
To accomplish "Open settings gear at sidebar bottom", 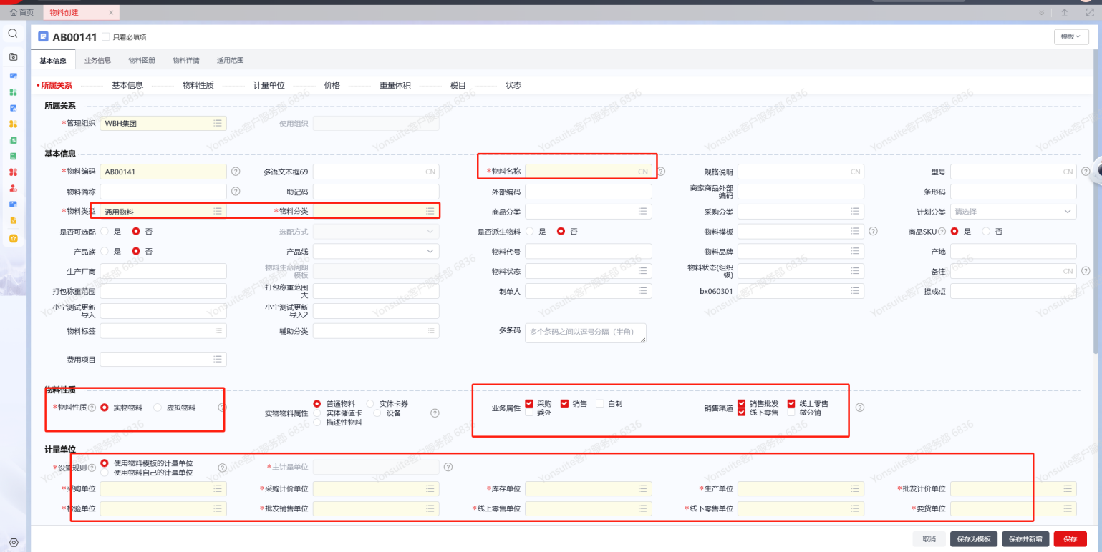I will 13,543.
